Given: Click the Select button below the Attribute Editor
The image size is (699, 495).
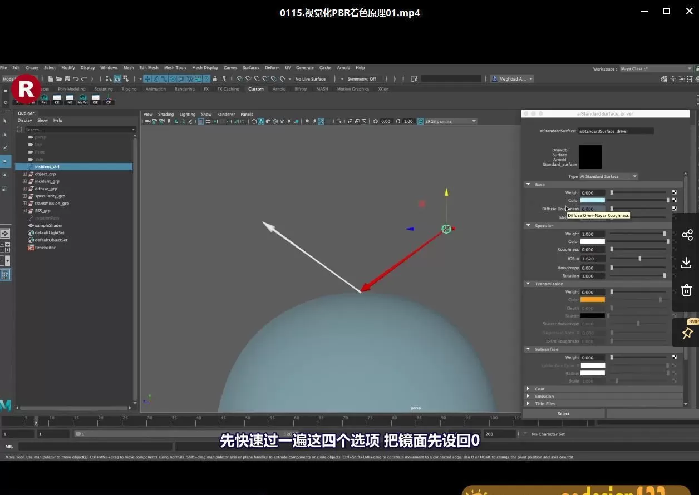Looking at the screenshot, I should [x=563, y=413].
